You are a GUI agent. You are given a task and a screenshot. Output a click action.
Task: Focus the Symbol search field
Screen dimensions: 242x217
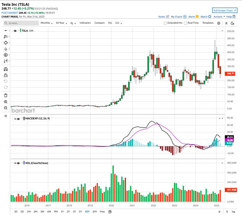click(21, 23)
